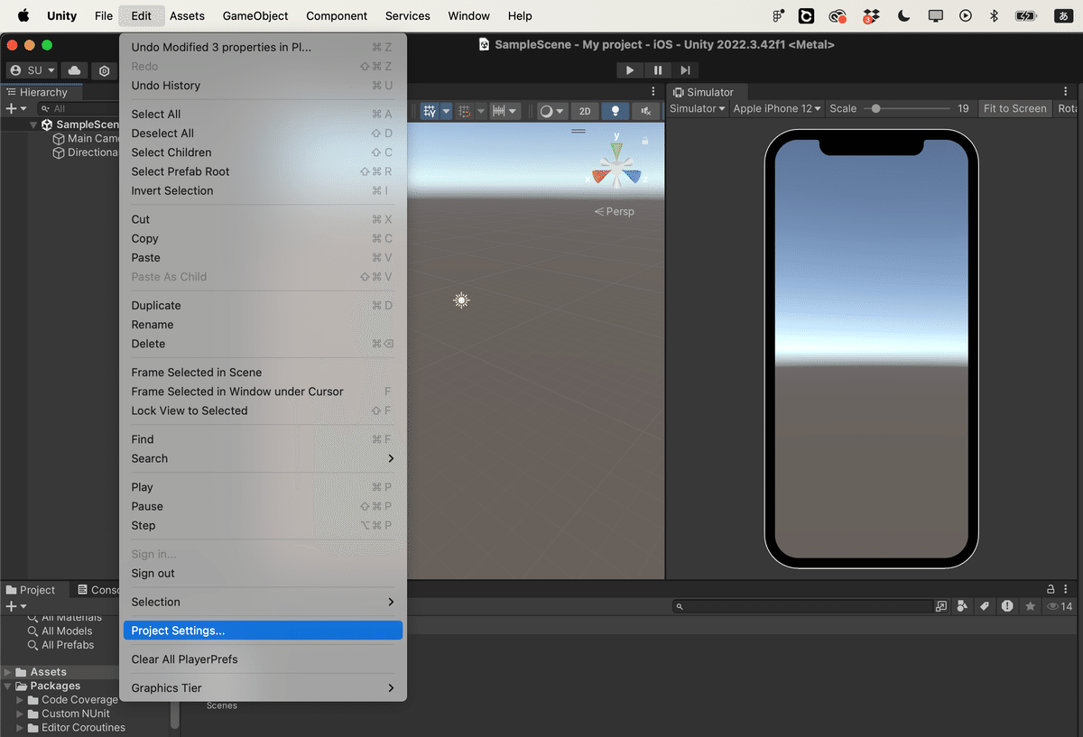Open Scene view three-dot options menu
The width and height of the screenshot is (1083, 737).
[653, 92]
